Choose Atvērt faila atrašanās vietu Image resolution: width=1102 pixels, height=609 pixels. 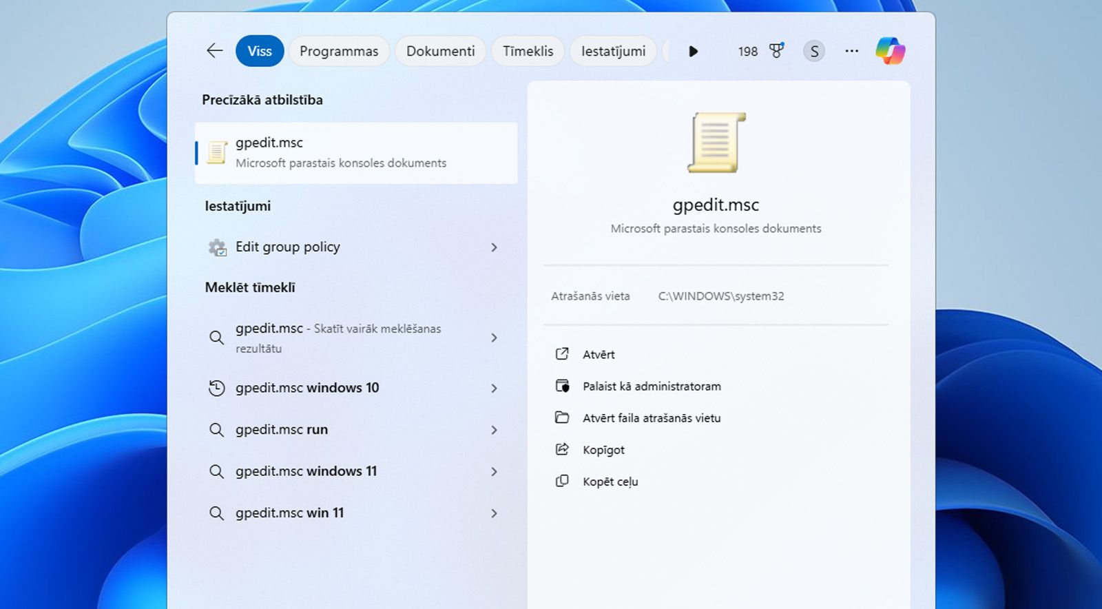[652, 418]
